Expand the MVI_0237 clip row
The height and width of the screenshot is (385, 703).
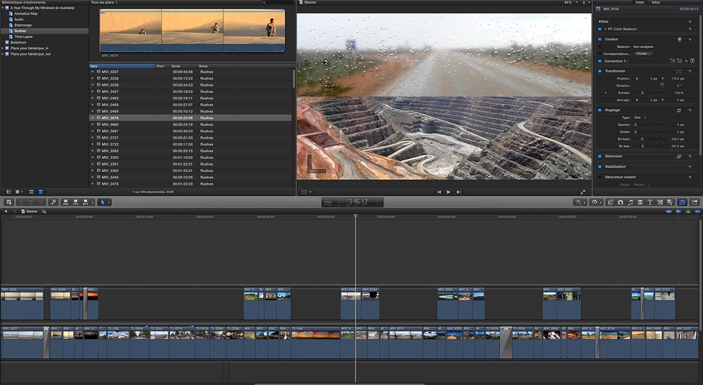(x=93, y=71)
